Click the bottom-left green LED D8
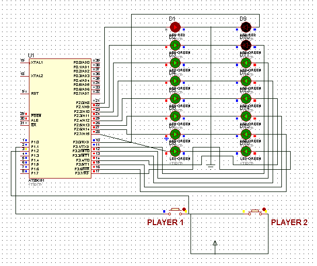This screenshot has height=266, width=317. [175, 152]
